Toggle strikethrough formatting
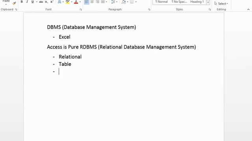 tap(41, 2)
